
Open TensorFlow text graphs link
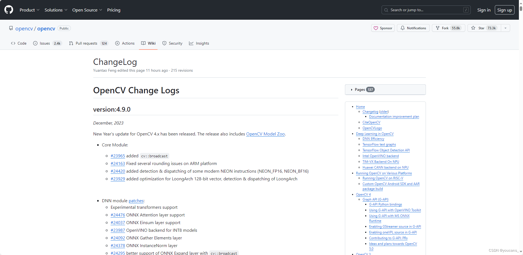click(379, 144)
